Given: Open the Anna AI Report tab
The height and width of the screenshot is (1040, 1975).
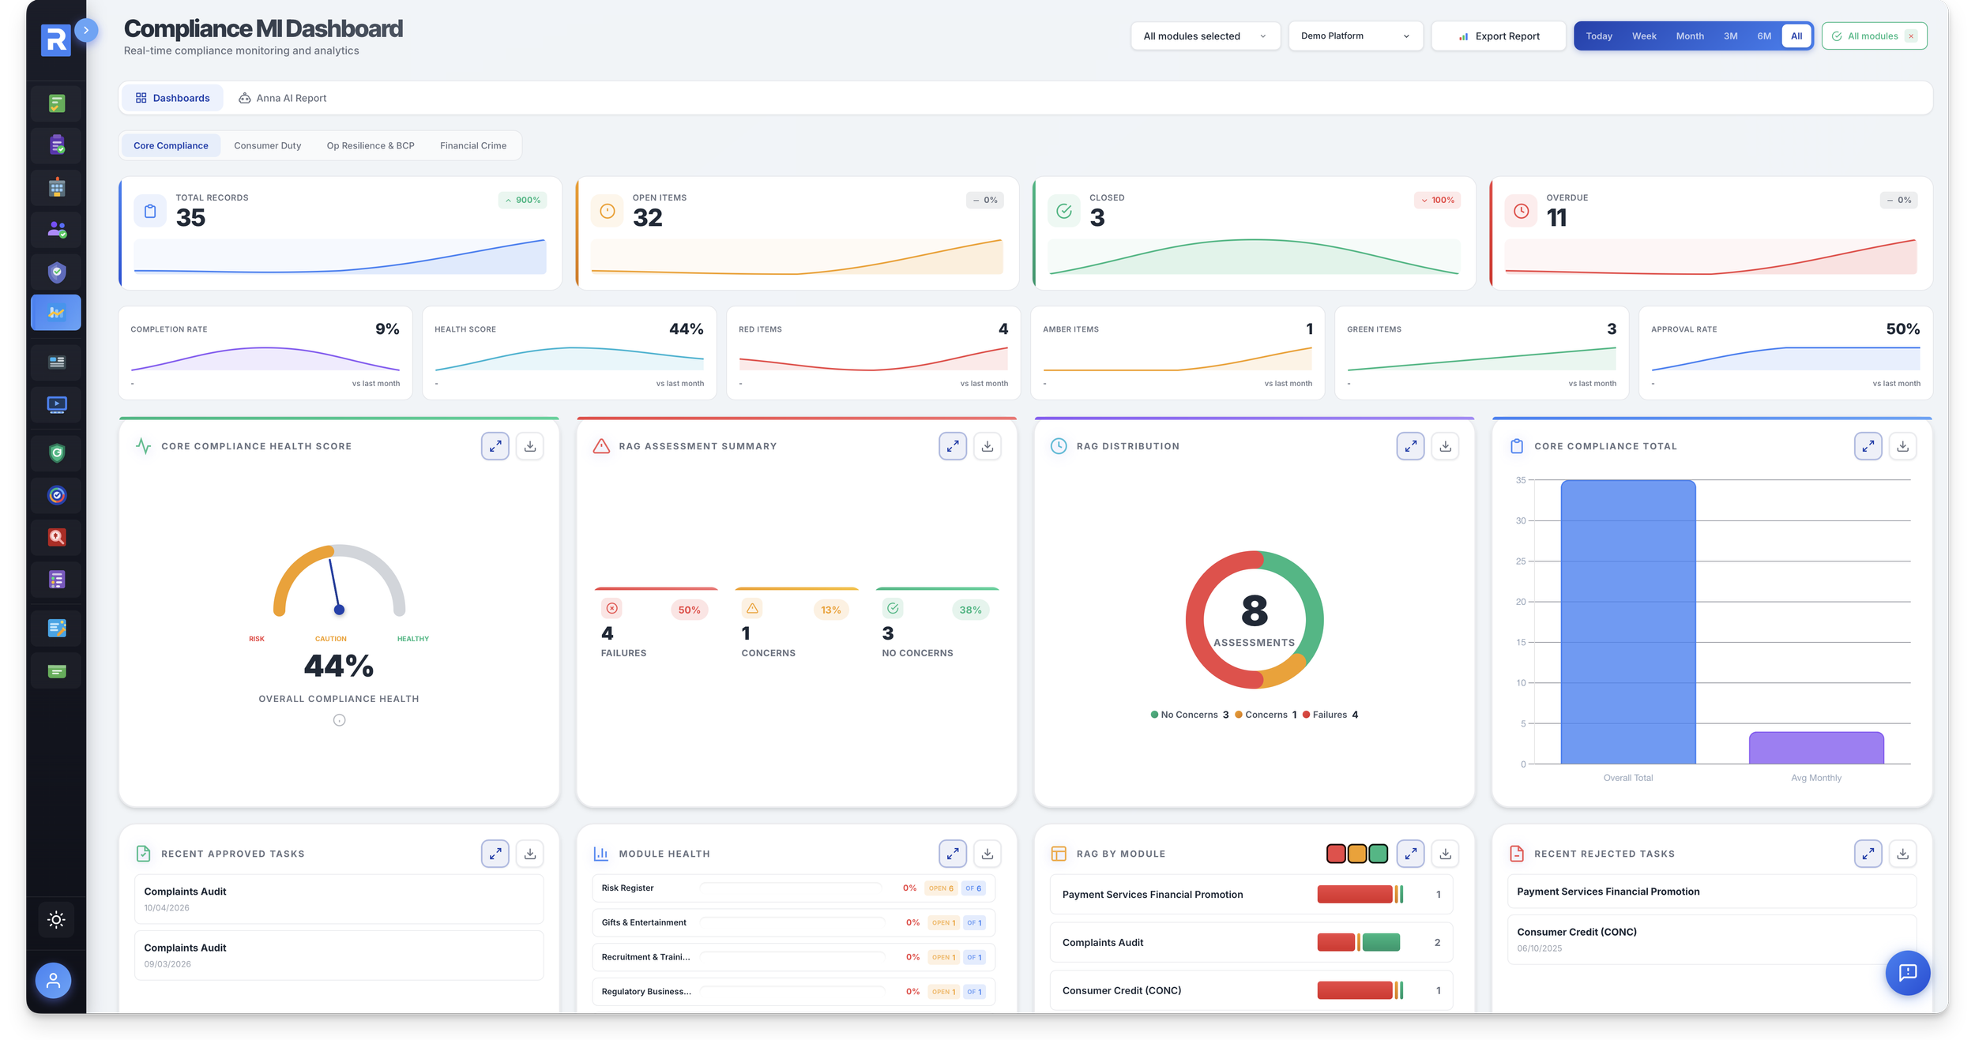Looking at the screenshot, I should [x=283, y=98].
